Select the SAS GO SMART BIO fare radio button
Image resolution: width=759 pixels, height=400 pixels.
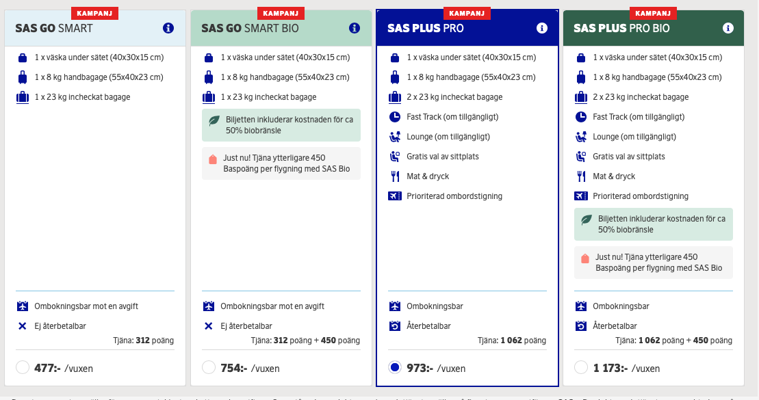pos(208,366)
